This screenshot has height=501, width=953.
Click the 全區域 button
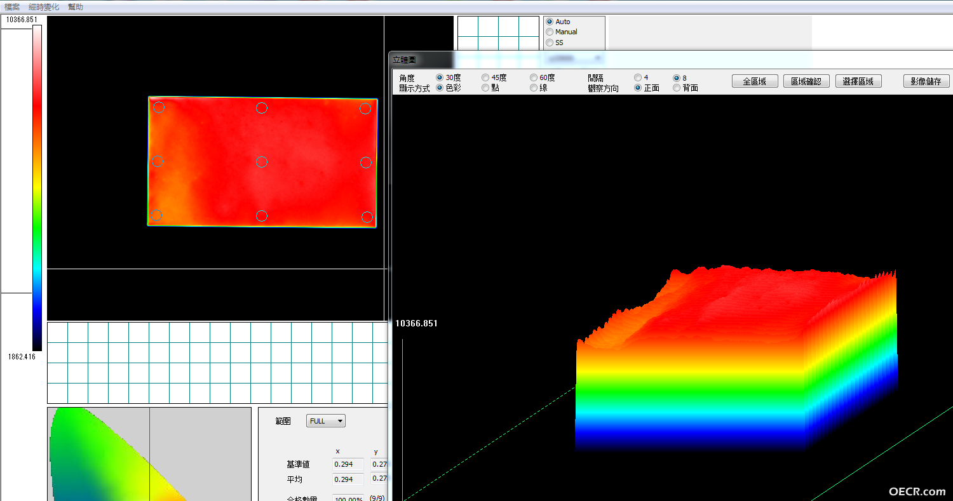click(754, 81)
